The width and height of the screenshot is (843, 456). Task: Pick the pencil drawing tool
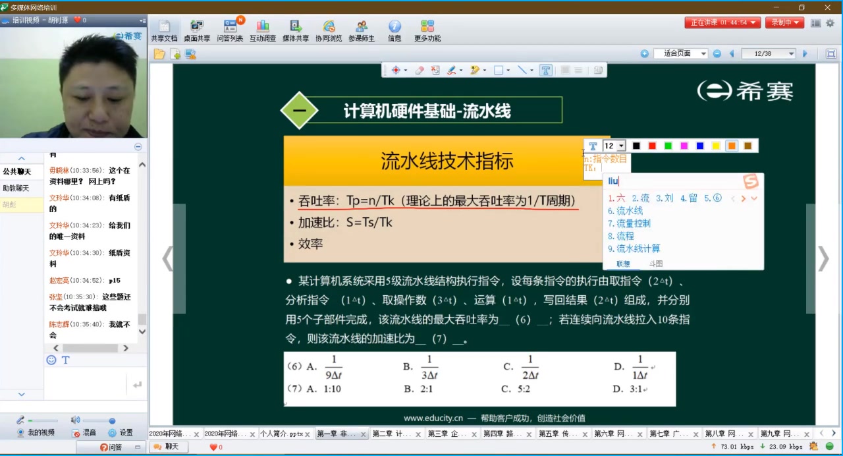[452, 70]
